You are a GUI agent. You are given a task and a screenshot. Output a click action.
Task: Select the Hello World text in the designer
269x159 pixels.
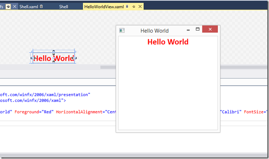pyautogui.click(x=54, y=59)
